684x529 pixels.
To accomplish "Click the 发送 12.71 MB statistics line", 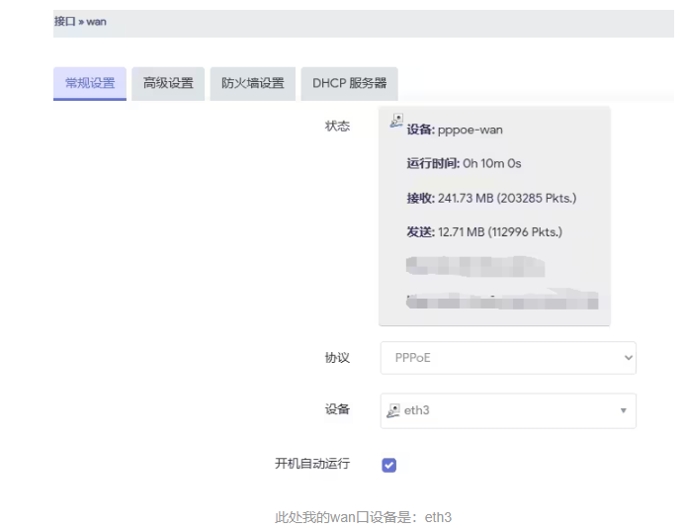I will 484,232.
